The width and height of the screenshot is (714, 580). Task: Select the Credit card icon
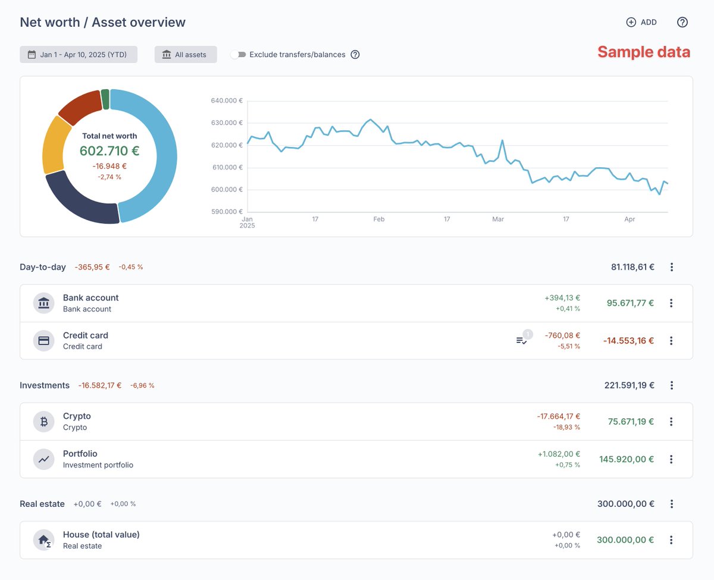click(x=43, y=340)
